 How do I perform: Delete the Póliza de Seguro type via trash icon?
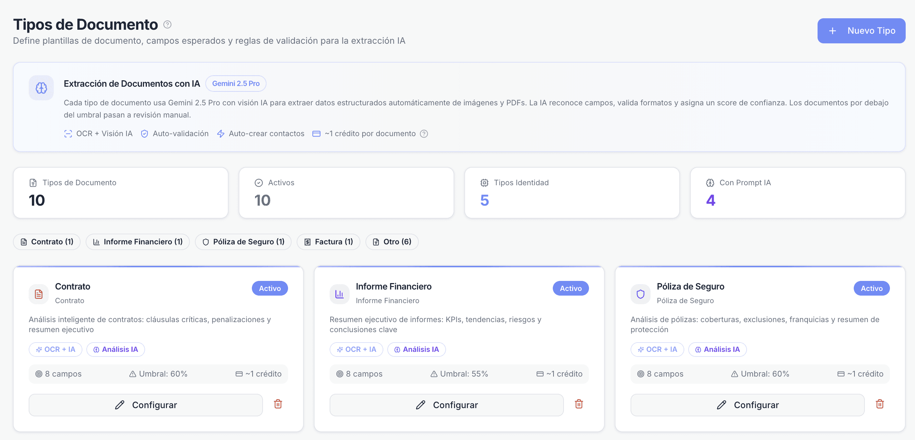click(x=880, y=404)
